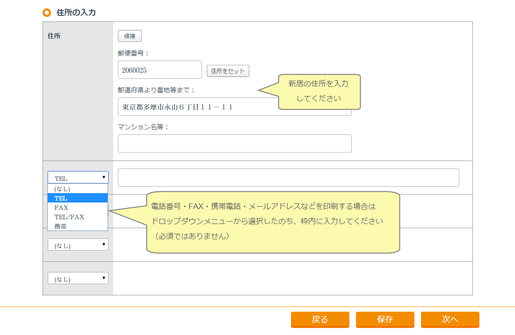Choose (なし) in the open dropdown list
This screenshot has width=515, height=335.
(x=78, y=189)
